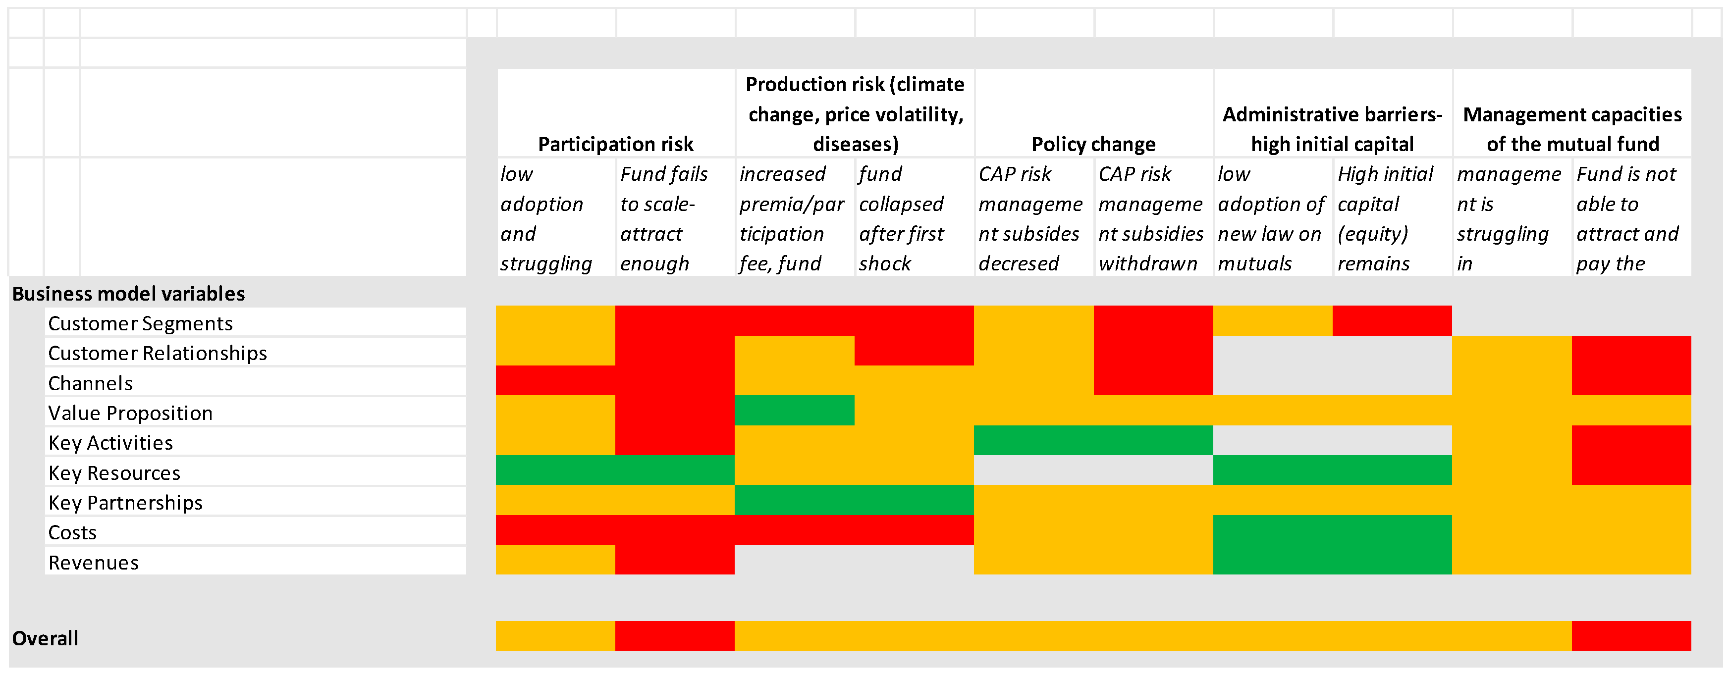This screenshot has height=676, width=1729.
Task: Select the Participation risk header cell
Action: click(x=615, y=144)
